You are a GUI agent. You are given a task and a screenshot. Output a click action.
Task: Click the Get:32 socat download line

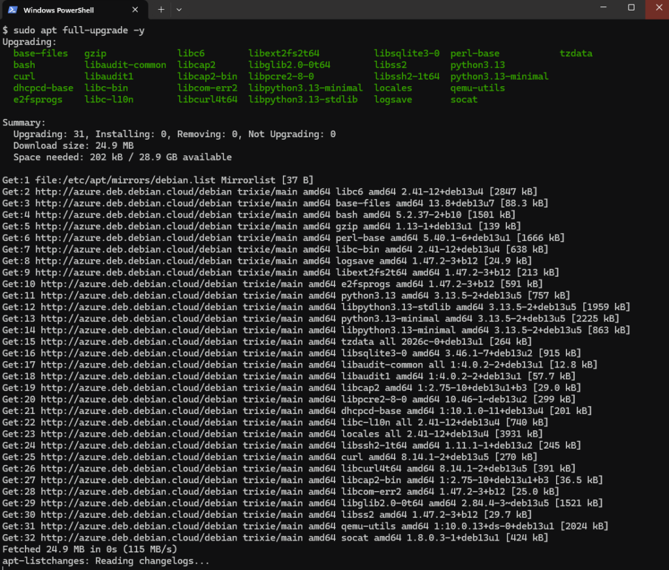(275, 537)
